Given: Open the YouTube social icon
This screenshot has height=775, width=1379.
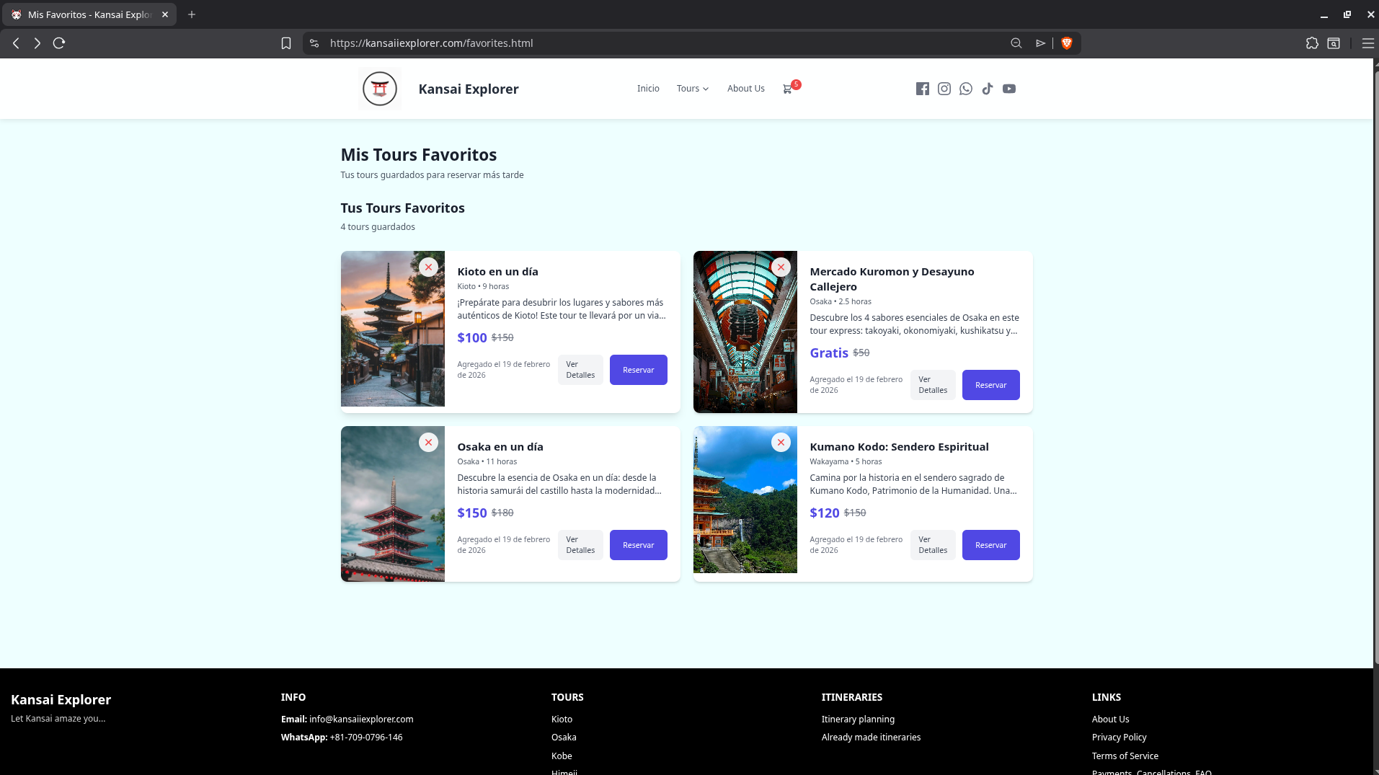Looking at the screenshot, I should coord(1008,88).
